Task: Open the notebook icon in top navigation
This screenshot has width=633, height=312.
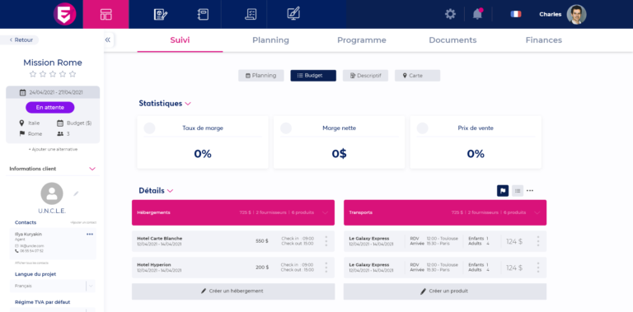Action: [203, 14]
